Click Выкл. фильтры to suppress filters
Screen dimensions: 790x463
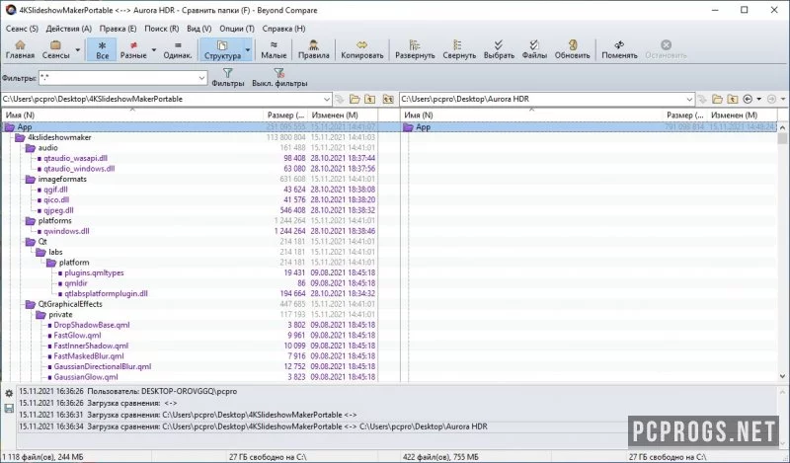279,78
